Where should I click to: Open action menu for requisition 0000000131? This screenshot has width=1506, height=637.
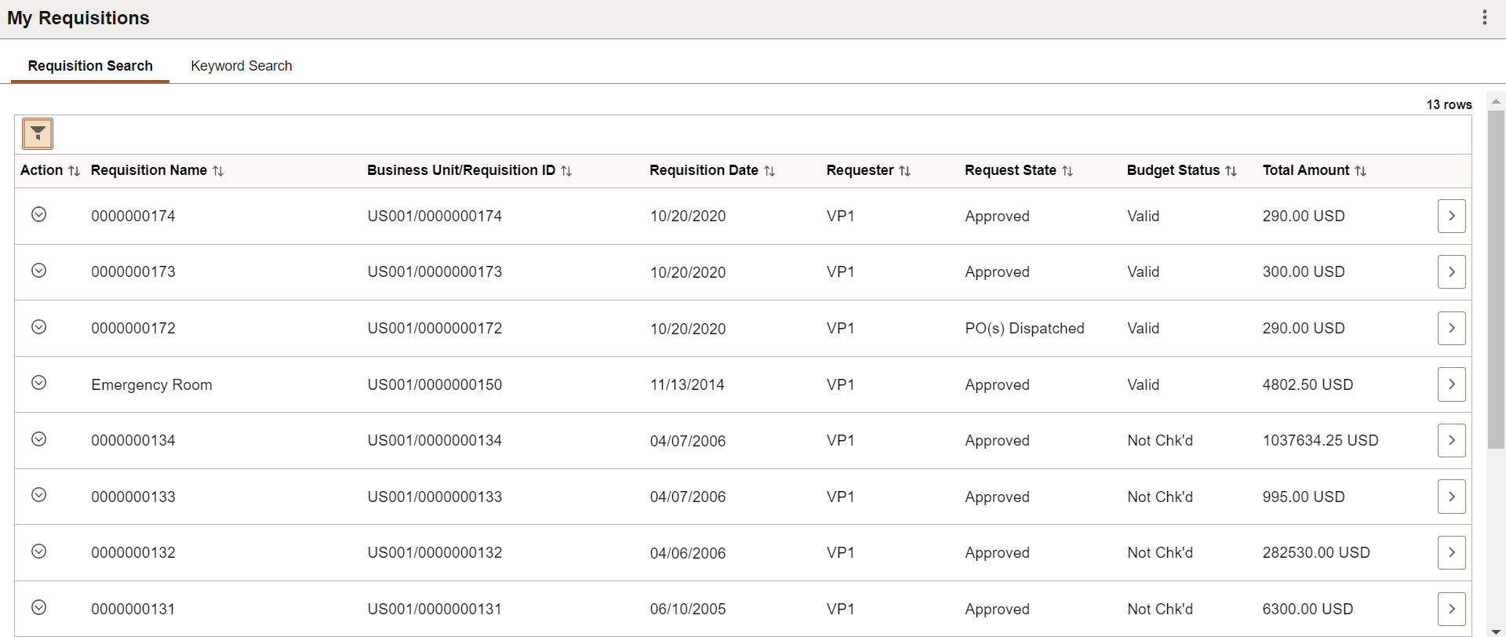click(x=38, y=607)
